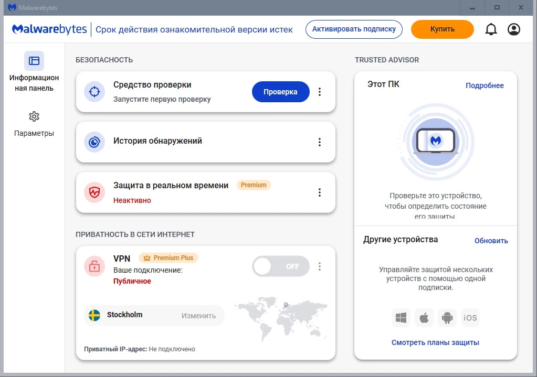Open the Информационная панель sidebar tab
The width and height of the screenshot is (537, 377).
pyautogui.click(x=34, y=72)
